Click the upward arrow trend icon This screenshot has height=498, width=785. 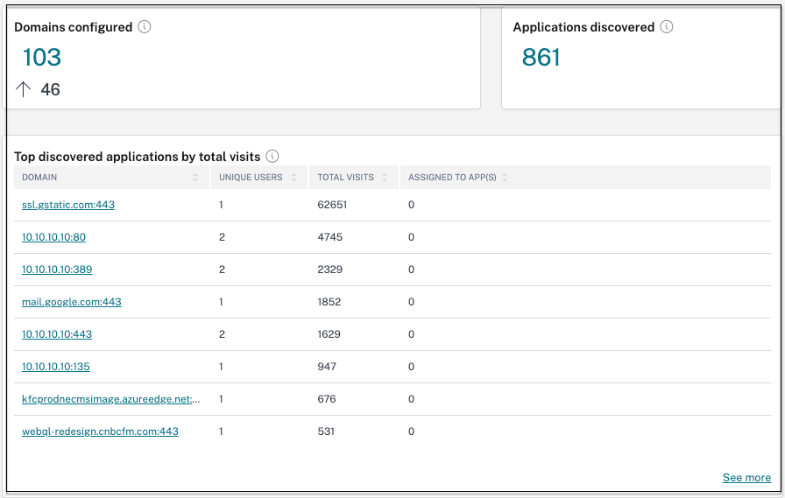click(24, 89)
